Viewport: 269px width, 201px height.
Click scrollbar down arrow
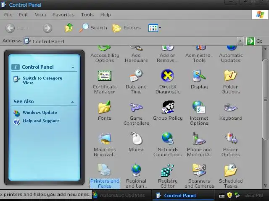click(265, 185)
